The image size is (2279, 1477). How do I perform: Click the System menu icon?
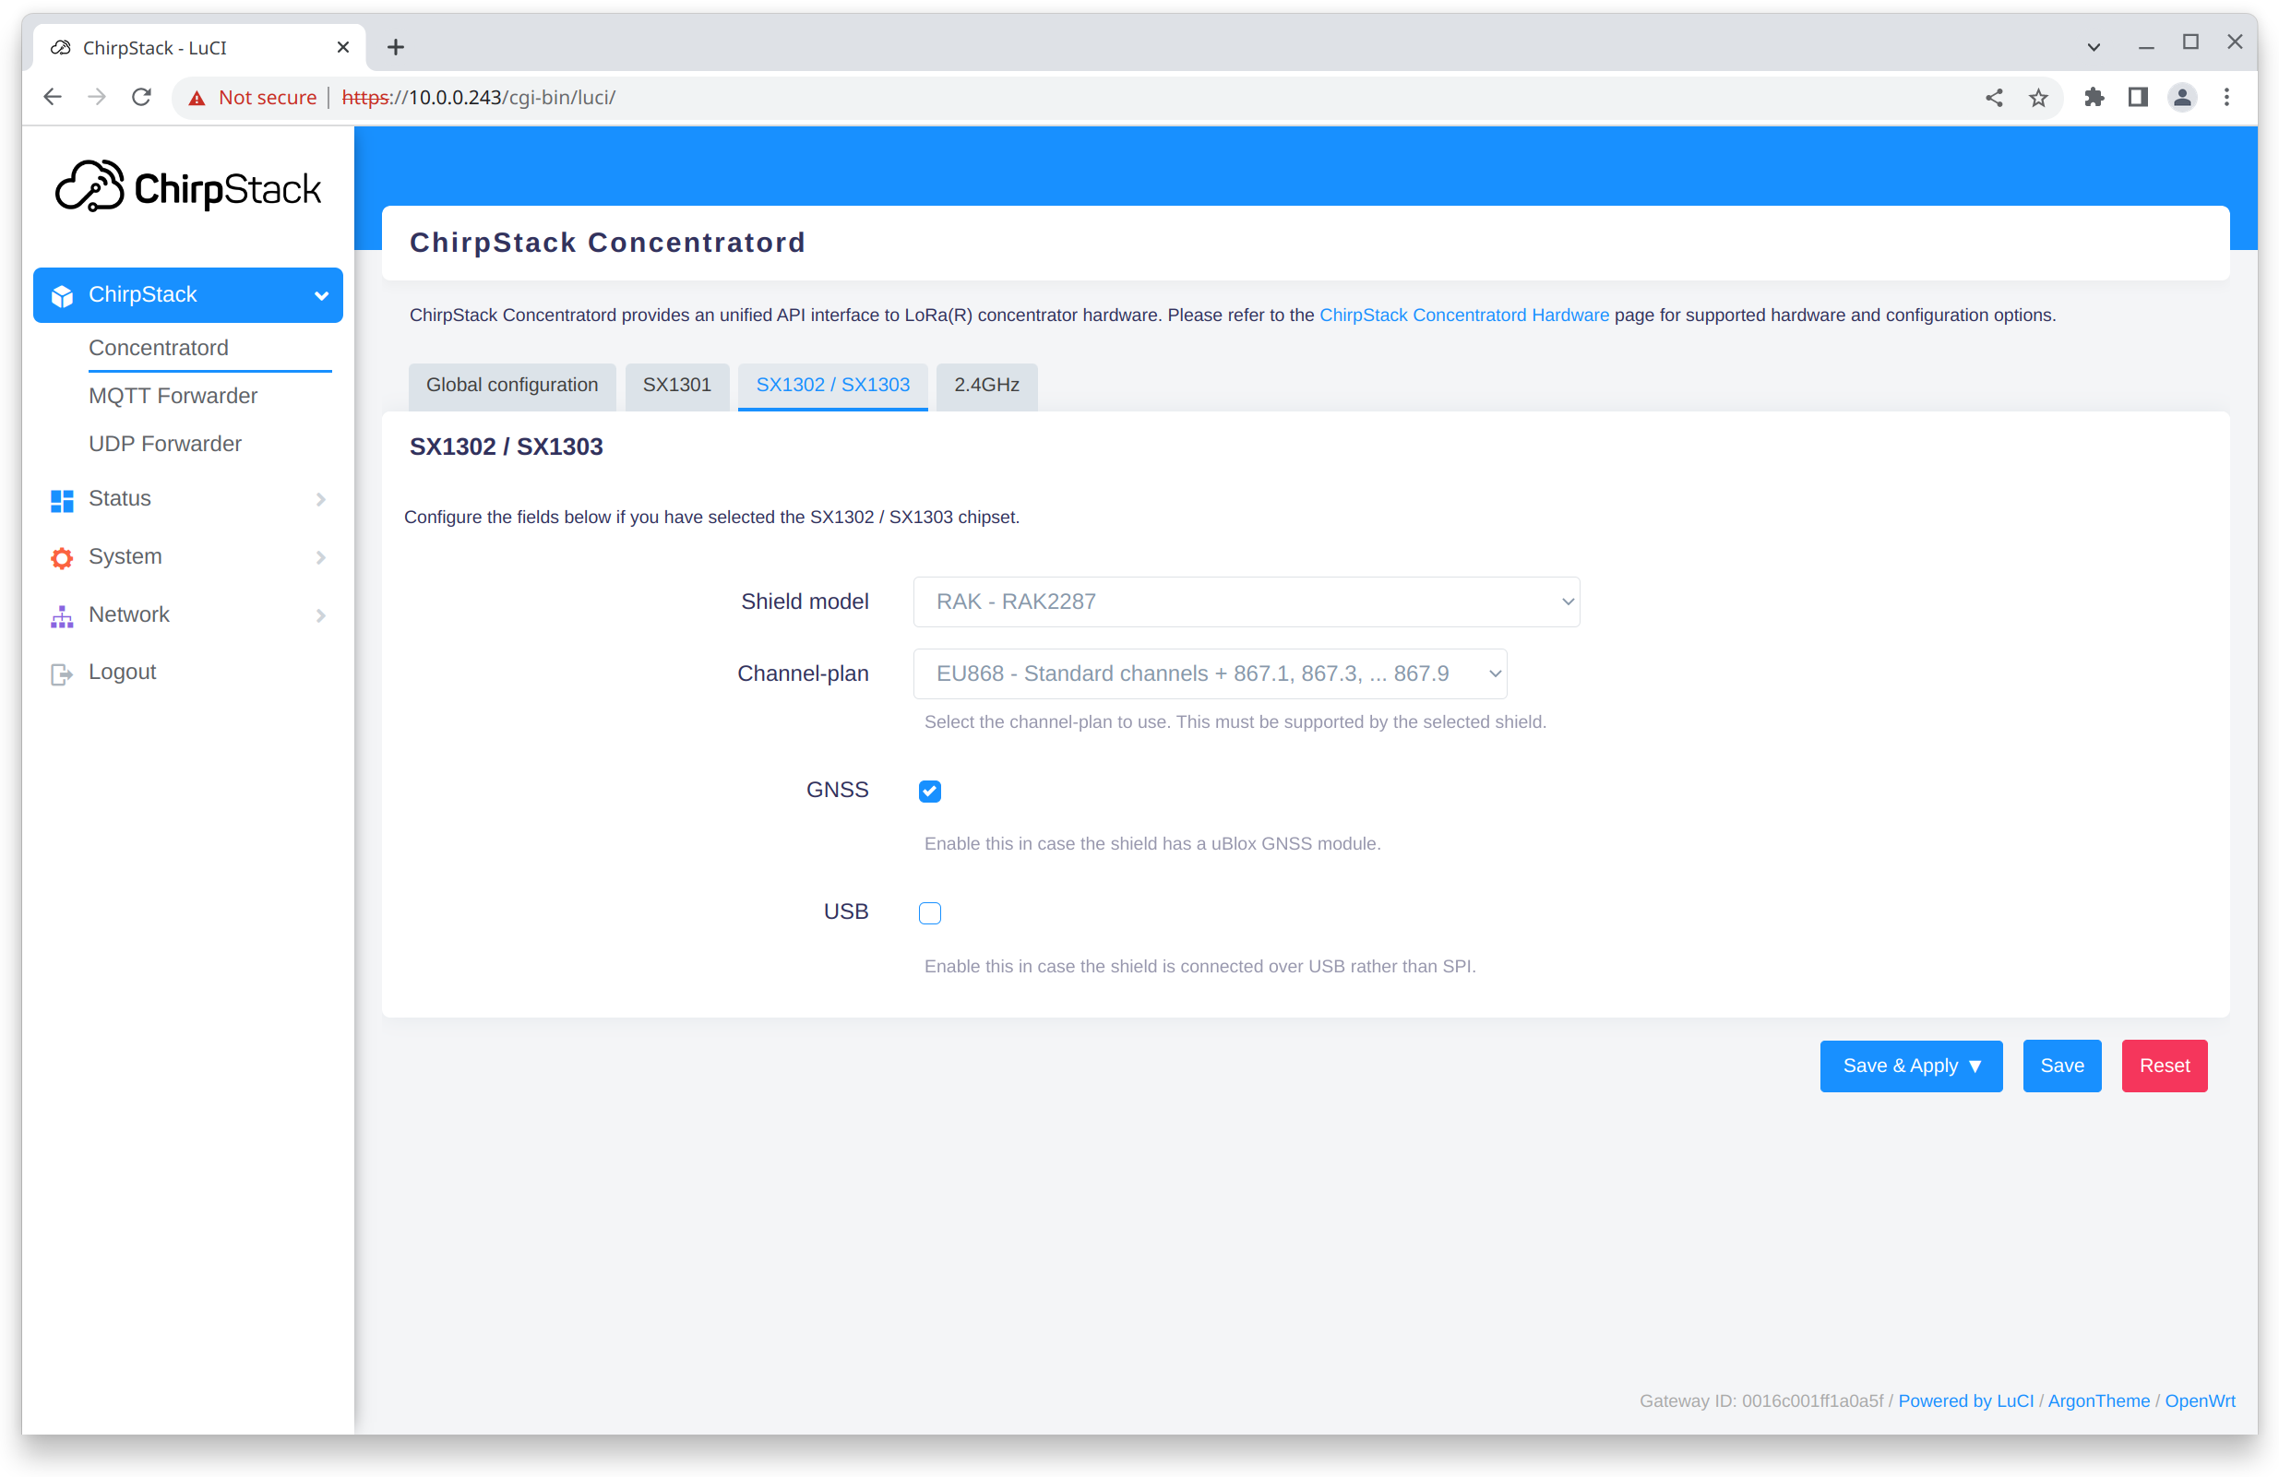(63, 556)
